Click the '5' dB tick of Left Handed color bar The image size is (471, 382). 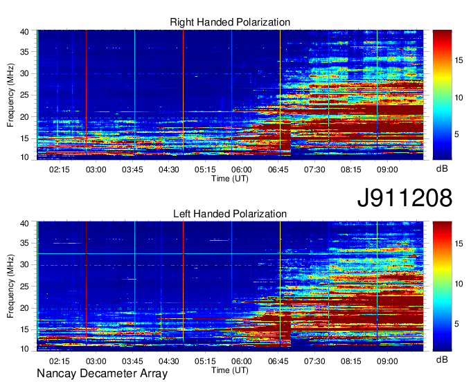(x=456, y=324)
